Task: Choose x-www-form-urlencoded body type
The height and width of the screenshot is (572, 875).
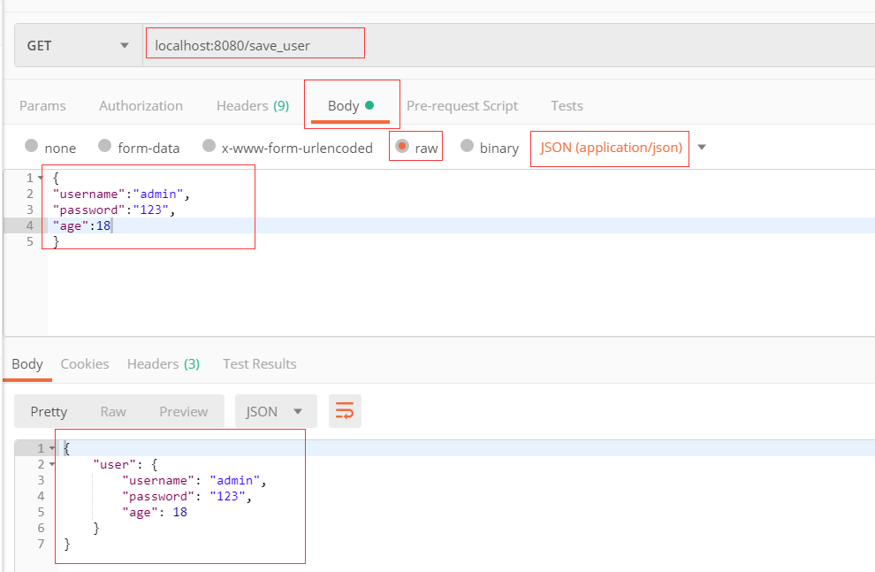Action: 209,146
